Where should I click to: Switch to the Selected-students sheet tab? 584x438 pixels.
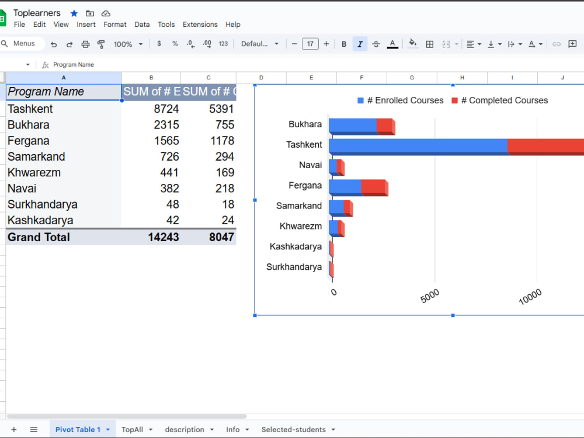pos(294,429)
